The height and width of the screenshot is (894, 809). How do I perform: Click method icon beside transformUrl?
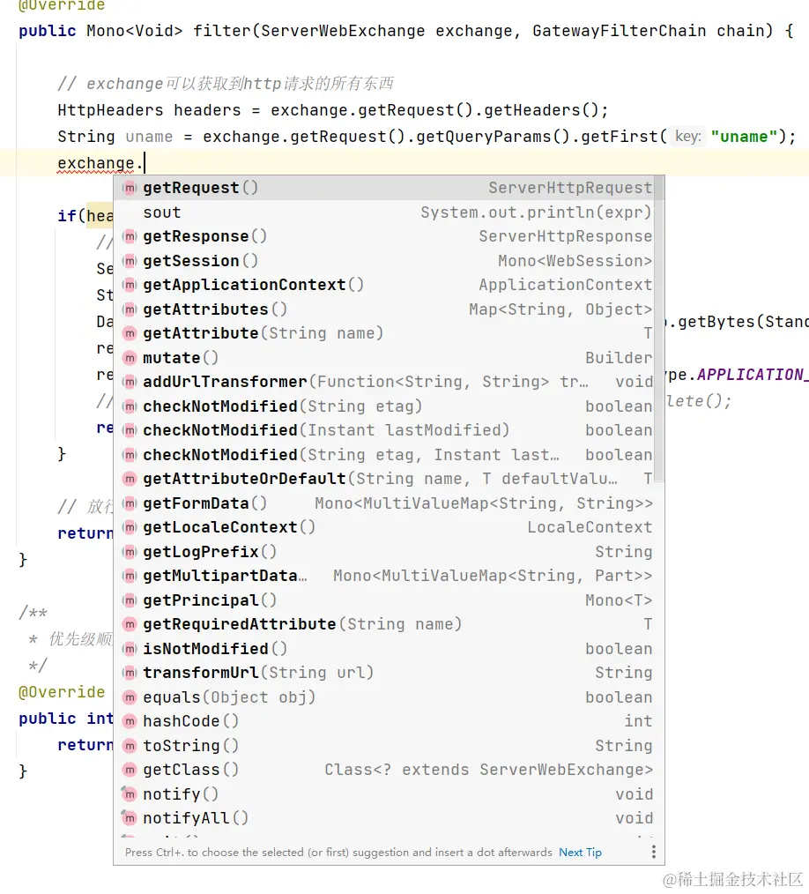(x=130, y=672)
